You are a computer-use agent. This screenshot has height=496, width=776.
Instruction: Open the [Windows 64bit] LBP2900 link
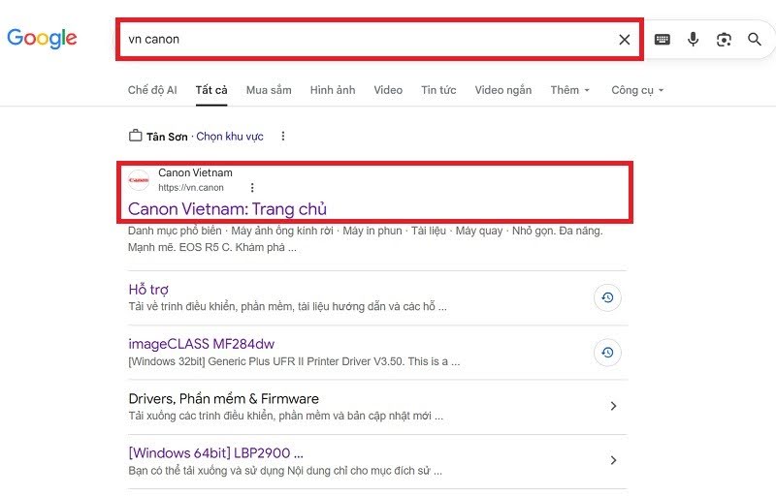point(215,453)
